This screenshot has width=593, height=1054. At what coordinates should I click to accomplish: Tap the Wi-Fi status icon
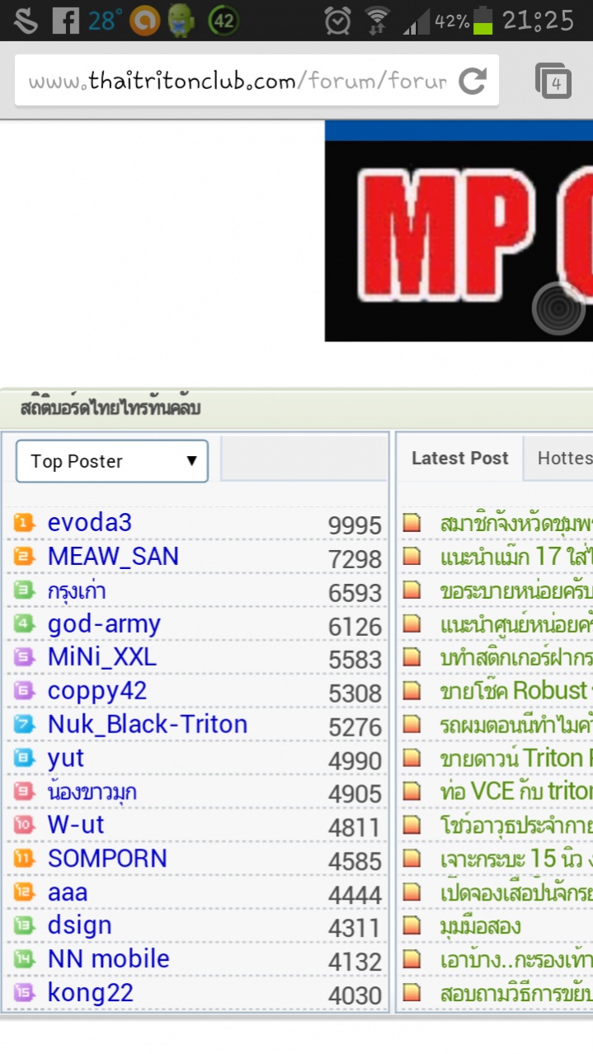pos(378,21)
